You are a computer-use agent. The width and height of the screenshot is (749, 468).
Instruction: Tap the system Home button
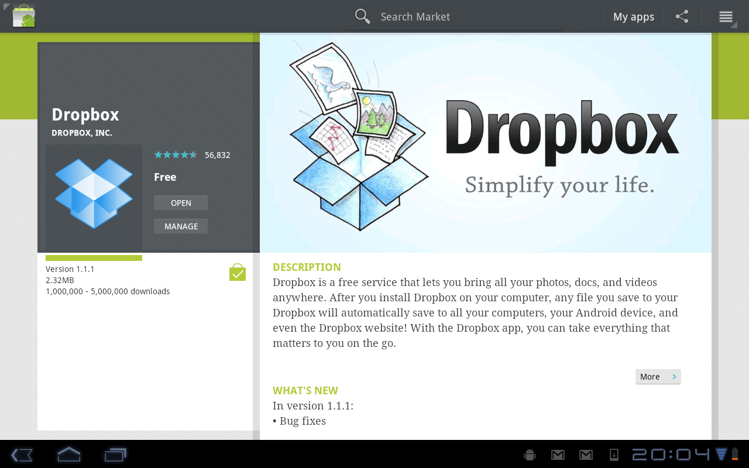68,454
